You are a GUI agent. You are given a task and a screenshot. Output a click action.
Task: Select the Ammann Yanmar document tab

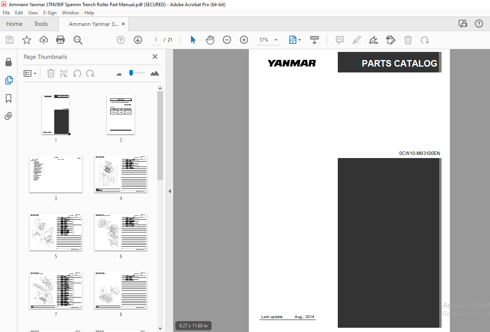coord(93,24)
